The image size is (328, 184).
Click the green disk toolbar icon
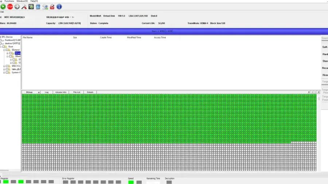[31, 7]
